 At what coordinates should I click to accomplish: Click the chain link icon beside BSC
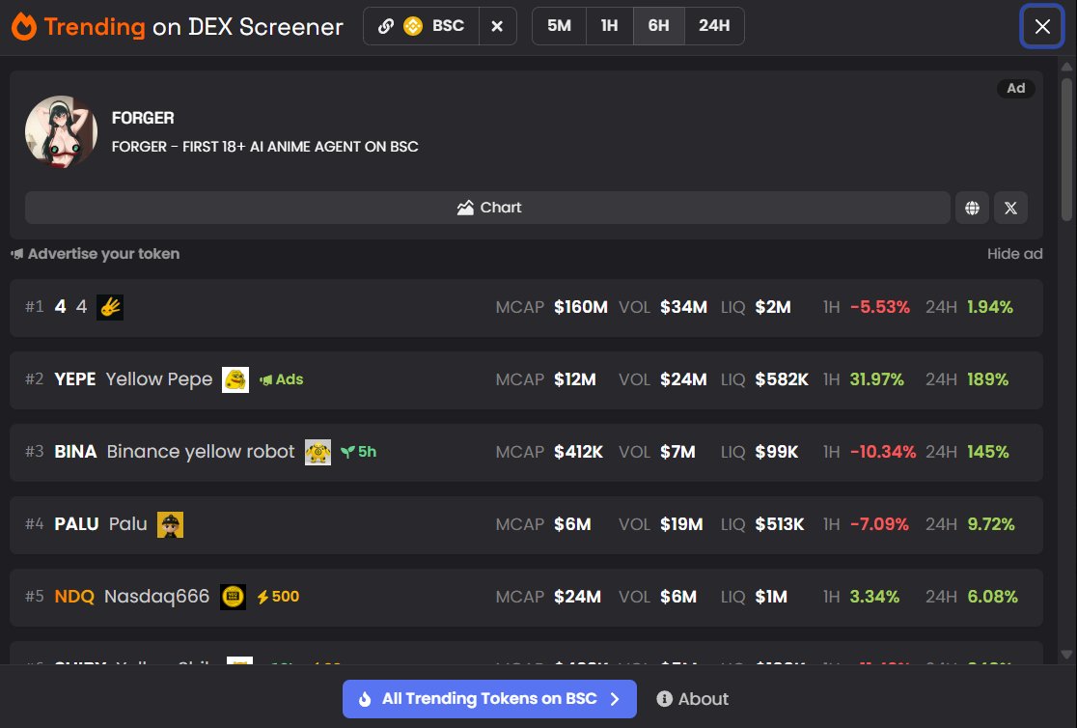(386, 26)
